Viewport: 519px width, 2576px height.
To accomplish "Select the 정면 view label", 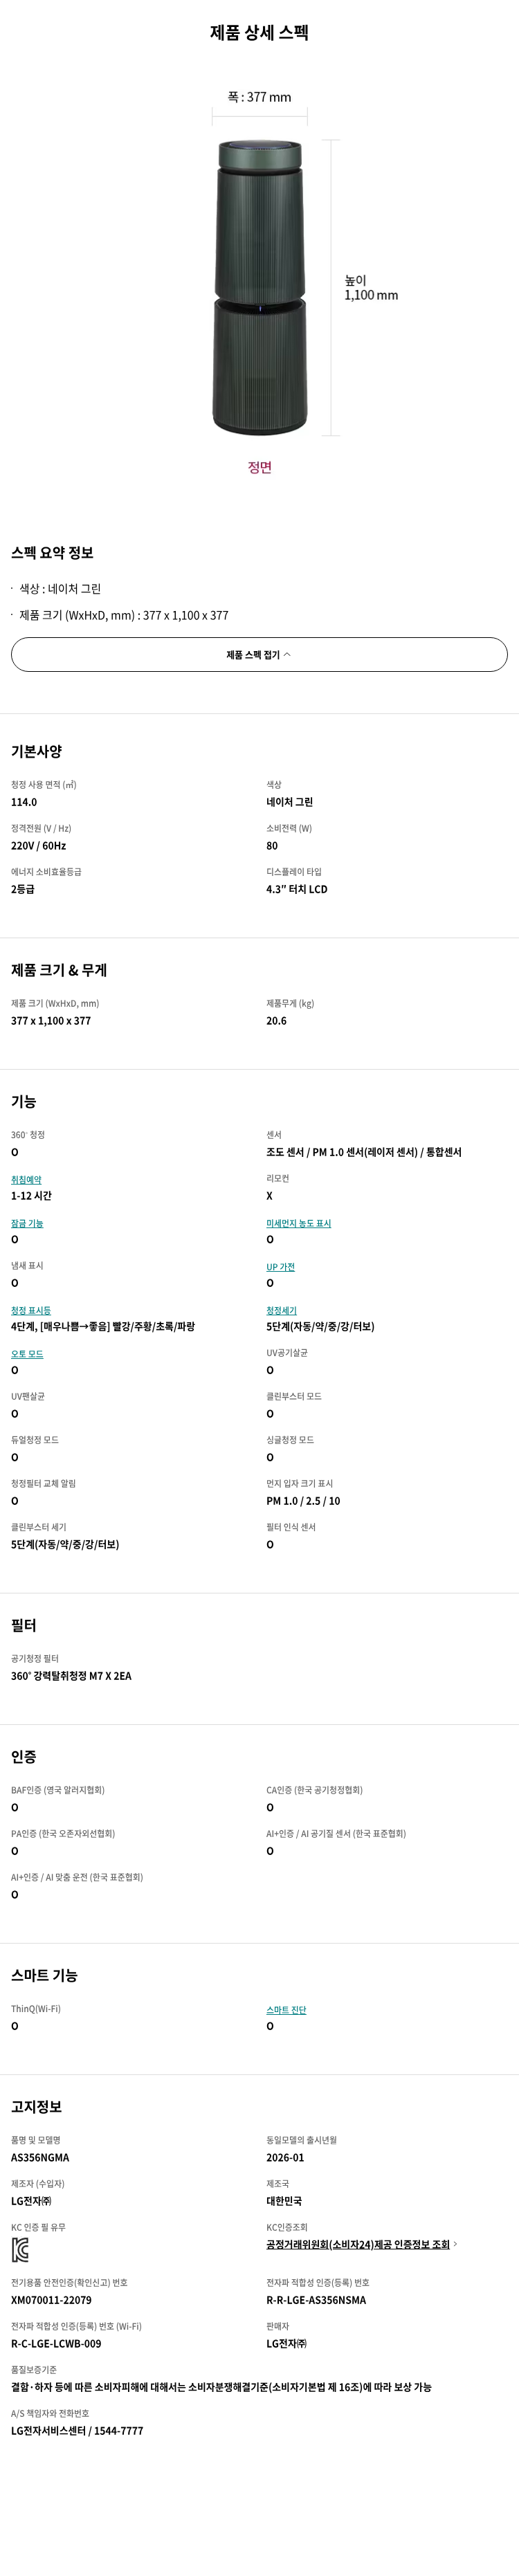I will 259,467.
